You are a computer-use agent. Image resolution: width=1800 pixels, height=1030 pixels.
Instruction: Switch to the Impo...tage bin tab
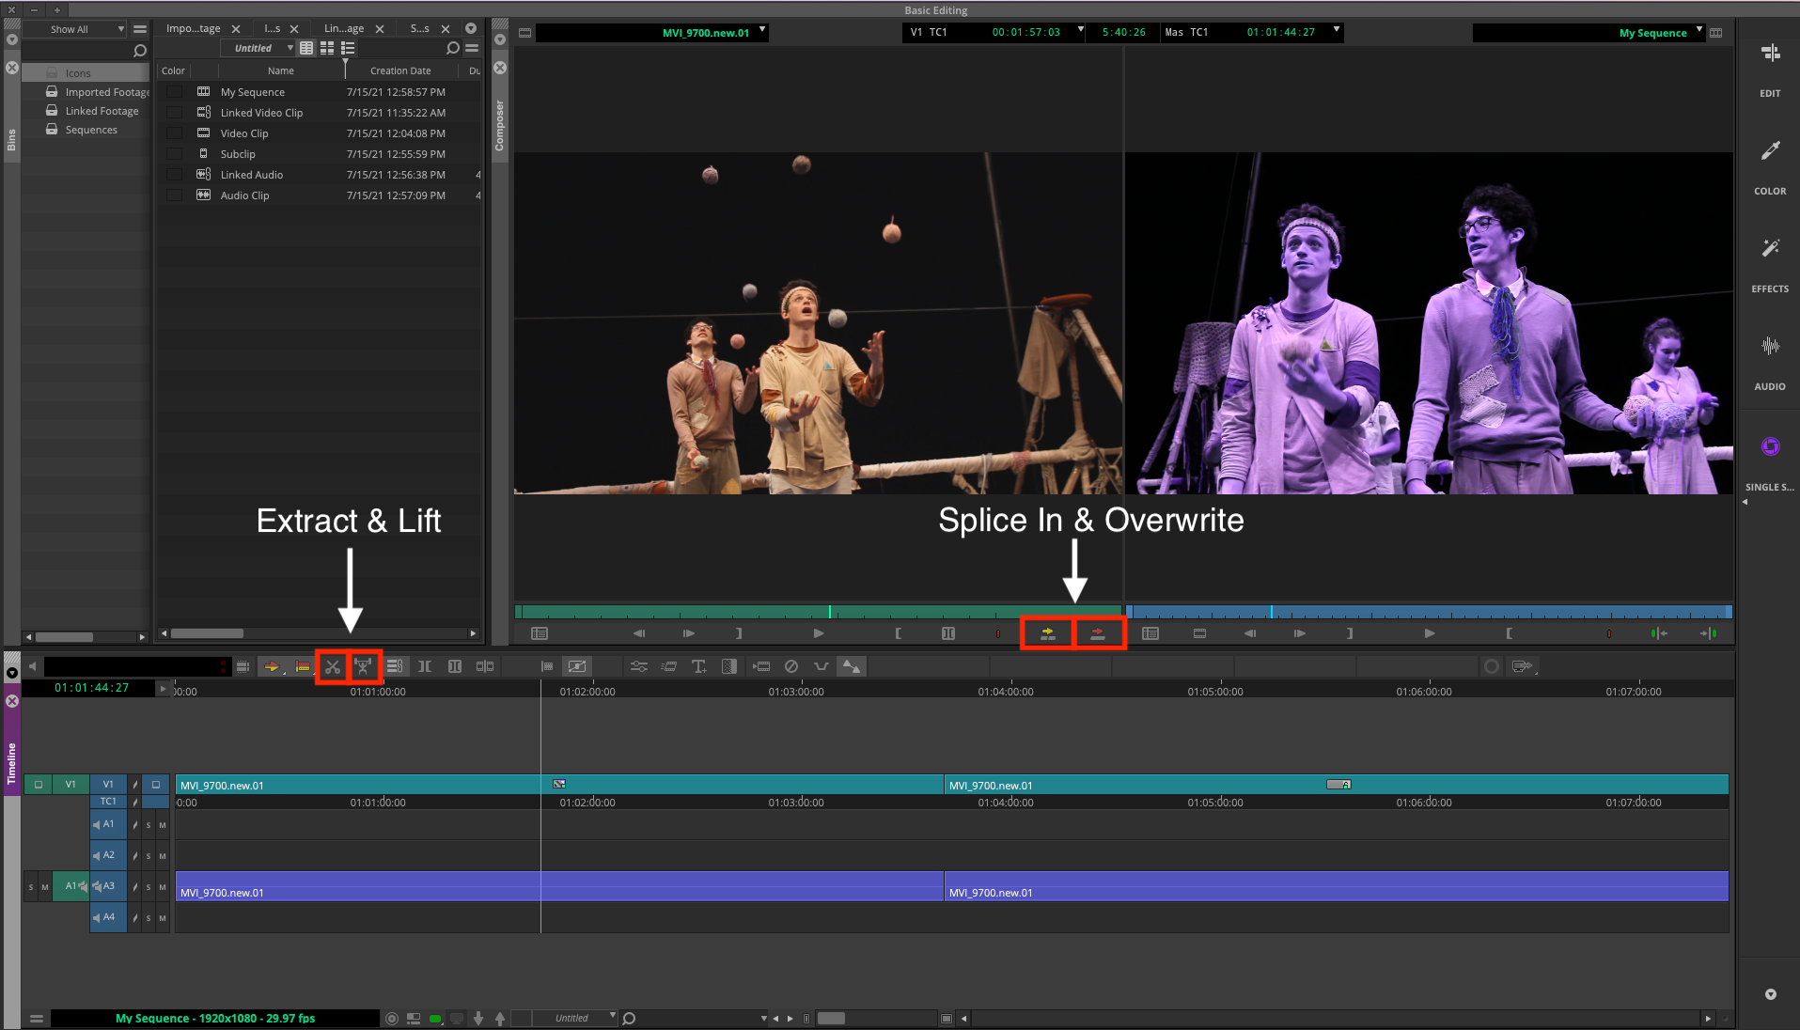193,28
